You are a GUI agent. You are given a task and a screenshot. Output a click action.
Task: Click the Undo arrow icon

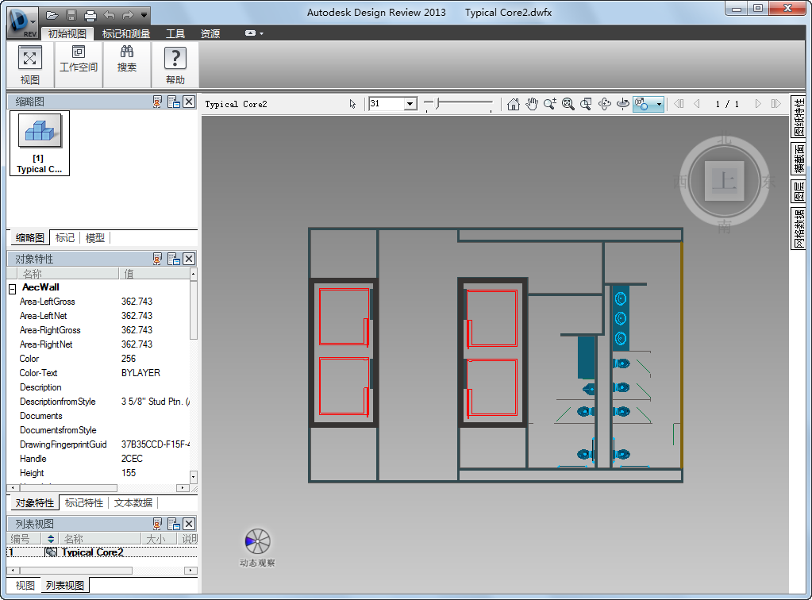click(110, 16)
